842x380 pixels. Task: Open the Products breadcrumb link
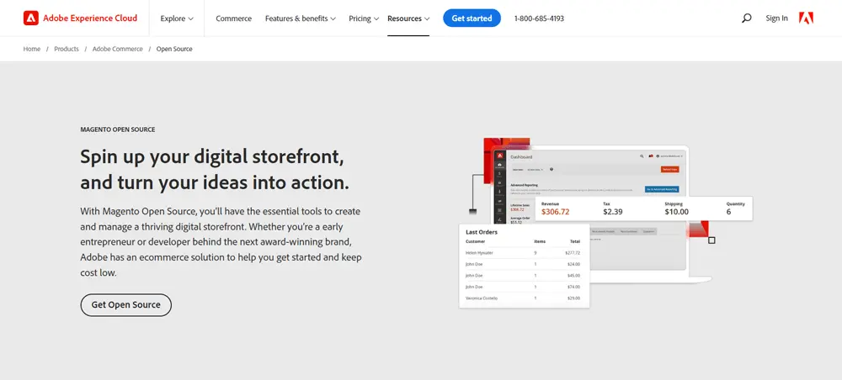(x=67, y=49)
